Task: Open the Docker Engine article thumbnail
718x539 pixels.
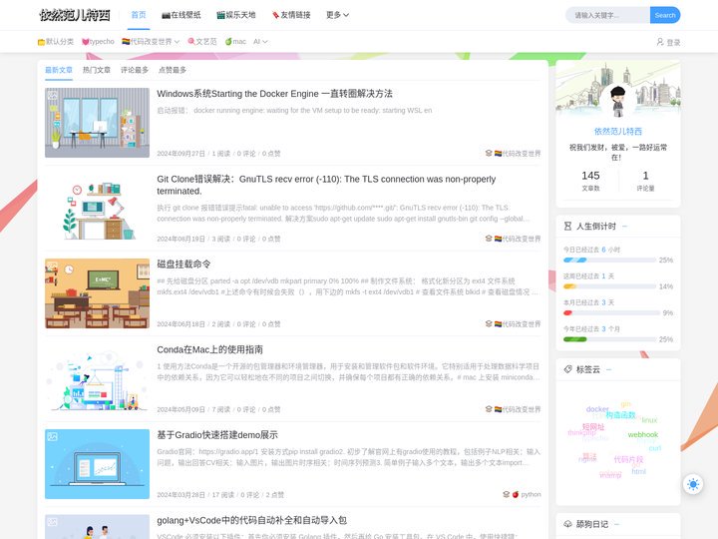Action: (x=97, y=123)
